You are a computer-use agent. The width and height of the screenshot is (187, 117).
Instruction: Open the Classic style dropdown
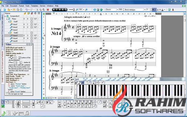point(117,10)
